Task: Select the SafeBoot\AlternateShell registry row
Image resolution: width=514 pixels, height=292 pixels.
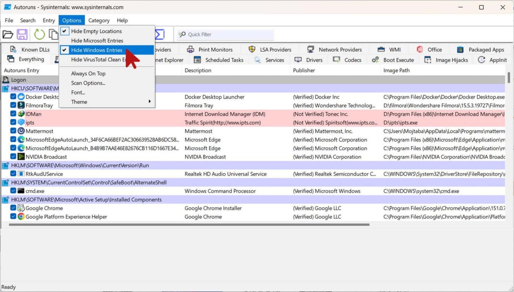Action: click(x=253, y=182)
